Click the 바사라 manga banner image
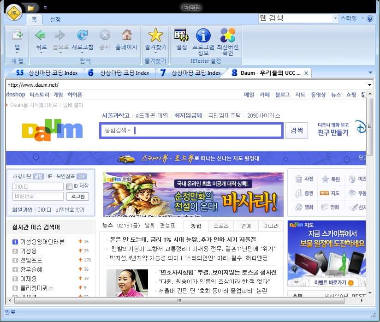This screenshot has width=380, height=322. [x=193, y=195]
